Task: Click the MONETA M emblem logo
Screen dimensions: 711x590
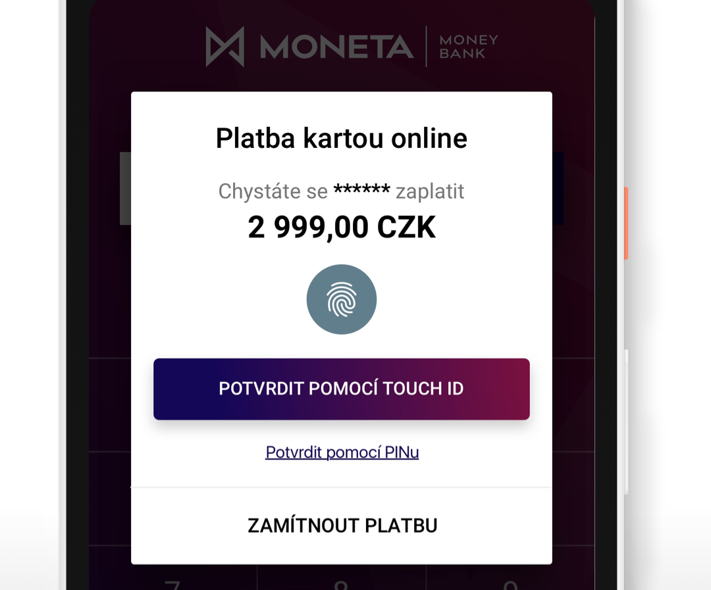Action: (x=225, y=46)
